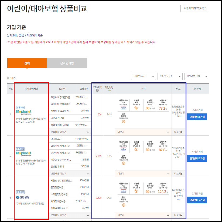Open the 갱신여부 전체 dropdown
Viewport: 222px width, 222px height.
(196, 76)
